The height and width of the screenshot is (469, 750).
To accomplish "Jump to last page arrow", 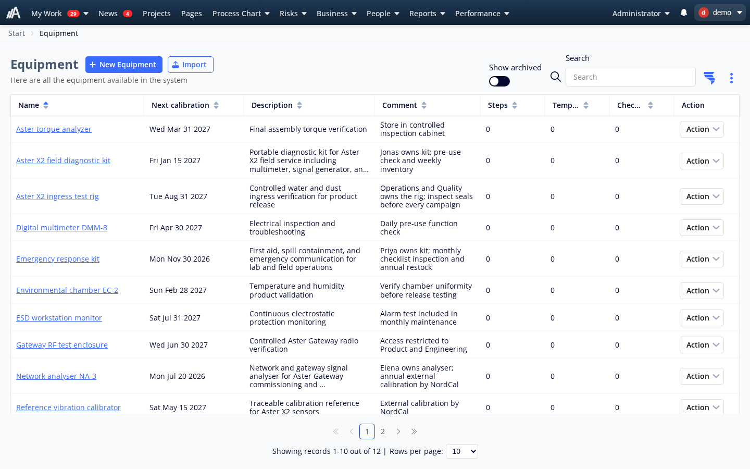I will (x=414, y=431).
